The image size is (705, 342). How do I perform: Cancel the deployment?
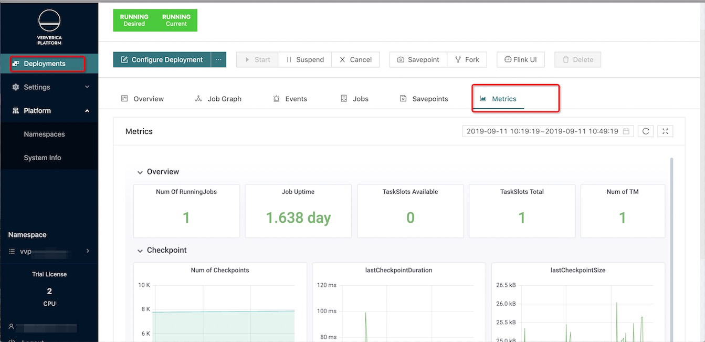[x=355, y=59]
